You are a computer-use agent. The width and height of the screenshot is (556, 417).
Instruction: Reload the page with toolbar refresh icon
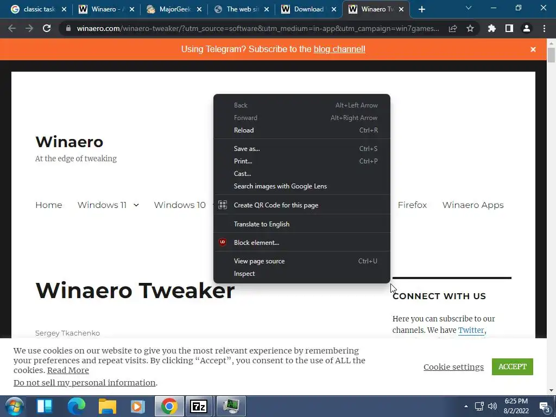point(47,28)
